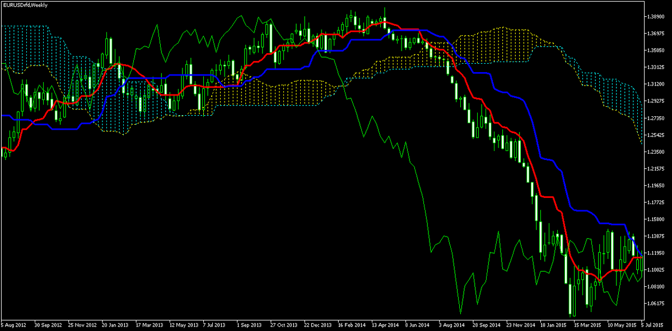The width and height of the screenshot is (672, 331).
Task: Select the 3 Aug 2014 date label
Action: pos(451,324)
